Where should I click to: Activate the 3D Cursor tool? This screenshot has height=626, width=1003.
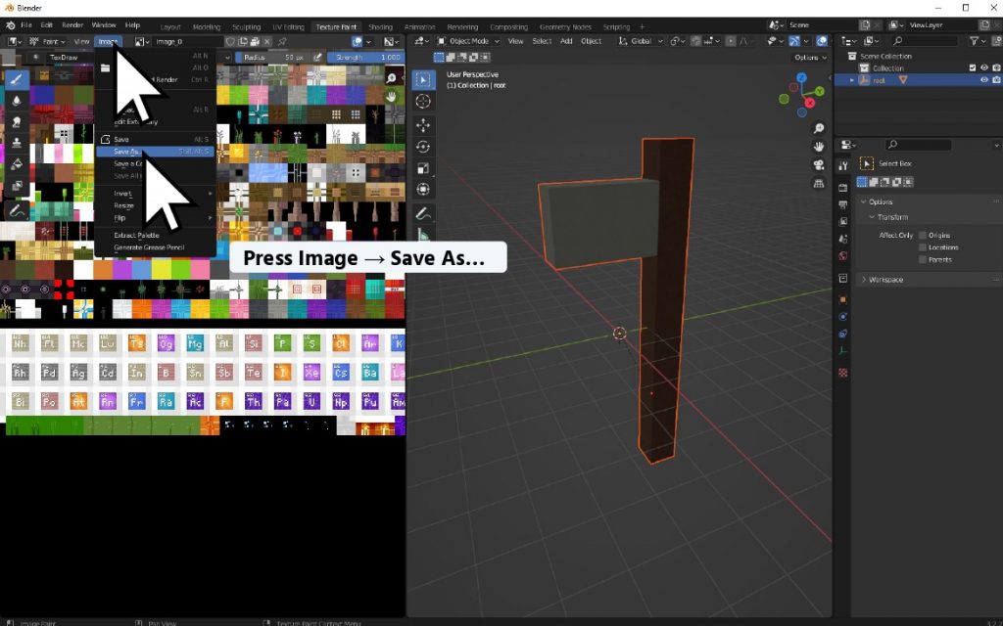(423, 102)
